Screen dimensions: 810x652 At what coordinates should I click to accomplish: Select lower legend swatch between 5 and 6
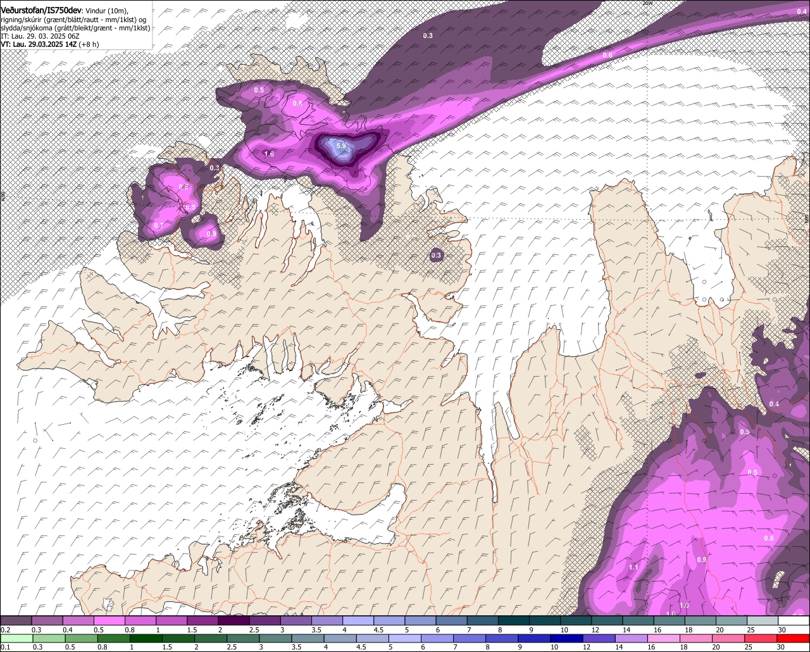pyautogui.click(x=405, y=638)
